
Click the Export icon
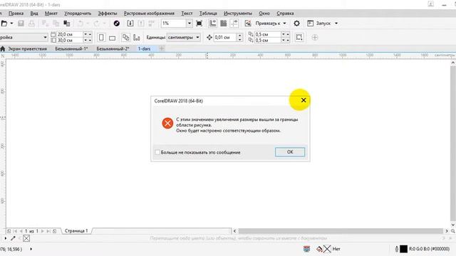pos(141,23)
